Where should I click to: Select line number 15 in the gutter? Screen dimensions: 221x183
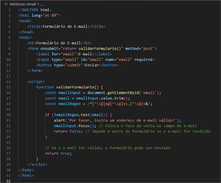pyautogui.click(x=9, y=87)
